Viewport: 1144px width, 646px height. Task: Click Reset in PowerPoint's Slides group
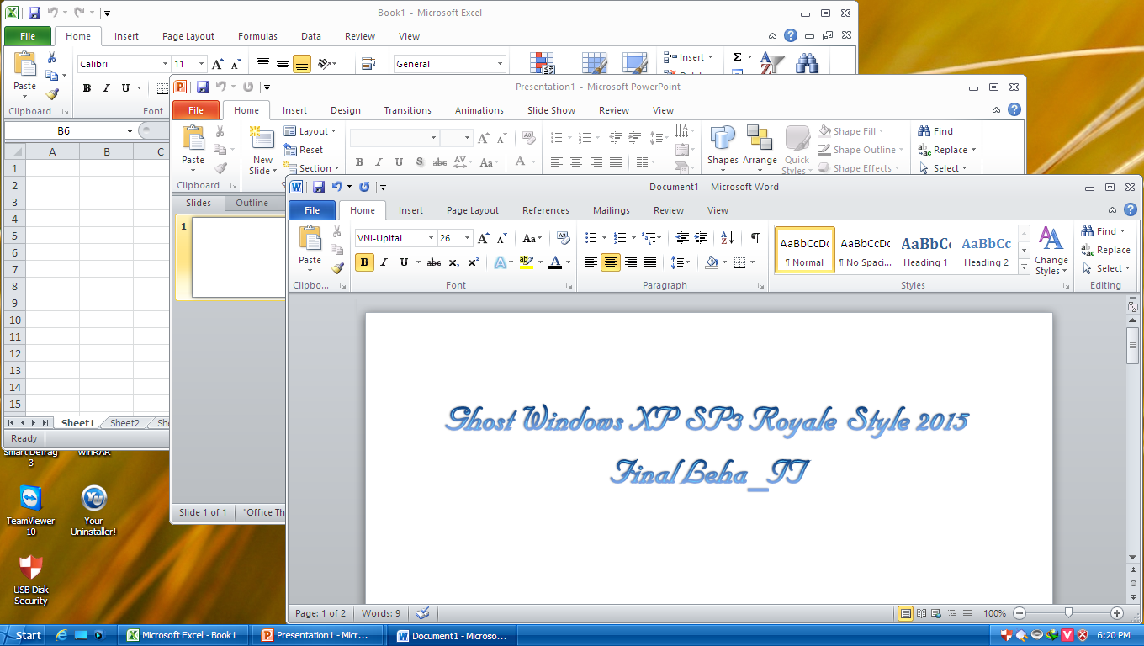click(304, 150)
